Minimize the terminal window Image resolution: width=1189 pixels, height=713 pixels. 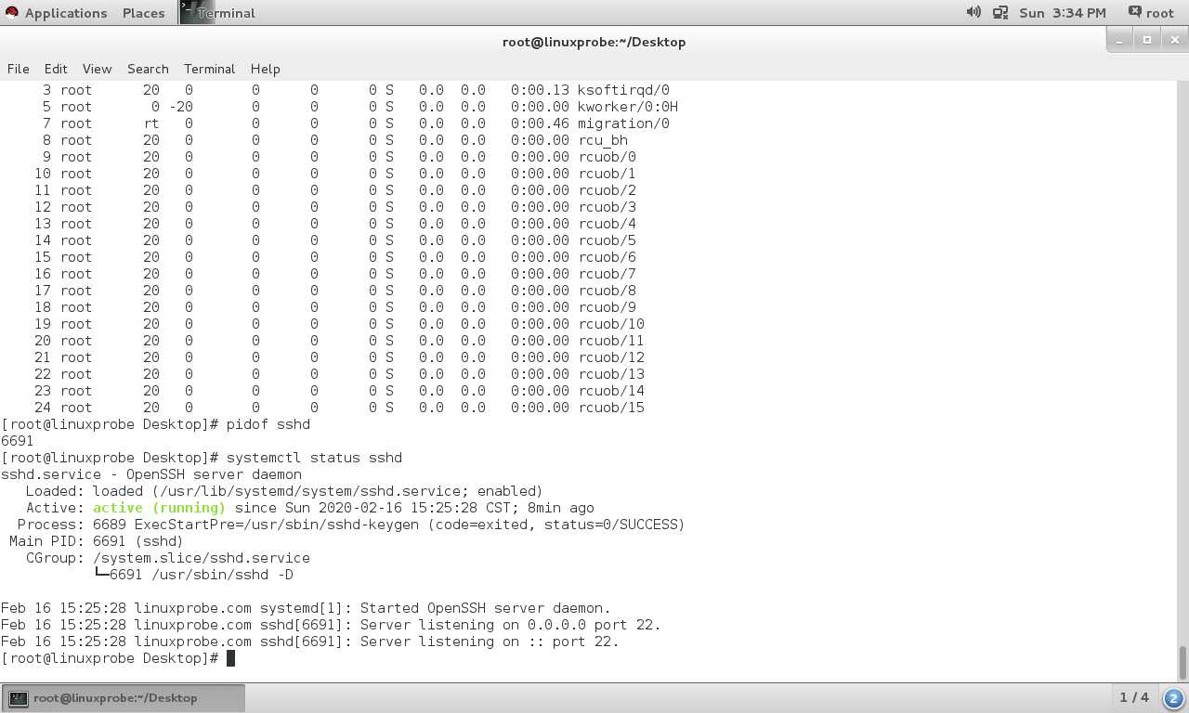tap(1120, 40)
